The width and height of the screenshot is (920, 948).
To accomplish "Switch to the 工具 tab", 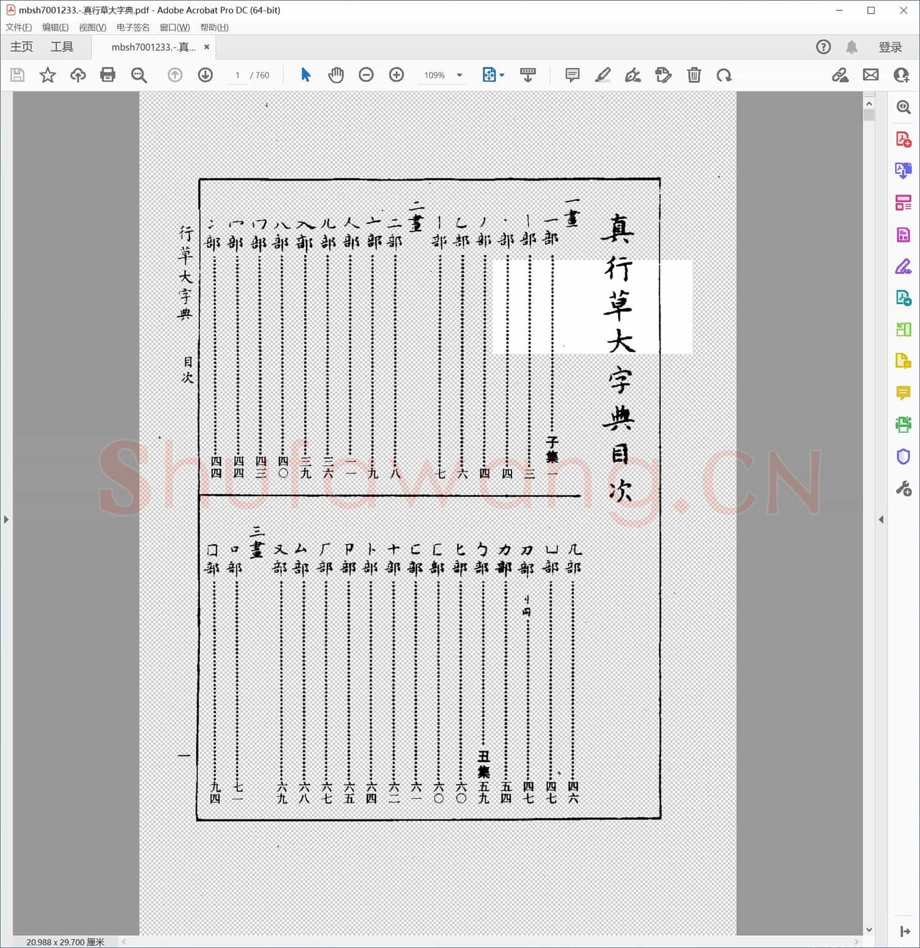I will coord(62,47).
